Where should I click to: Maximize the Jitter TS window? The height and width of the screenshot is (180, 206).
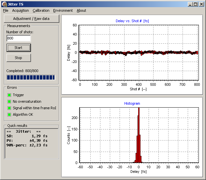pos(195,4)
